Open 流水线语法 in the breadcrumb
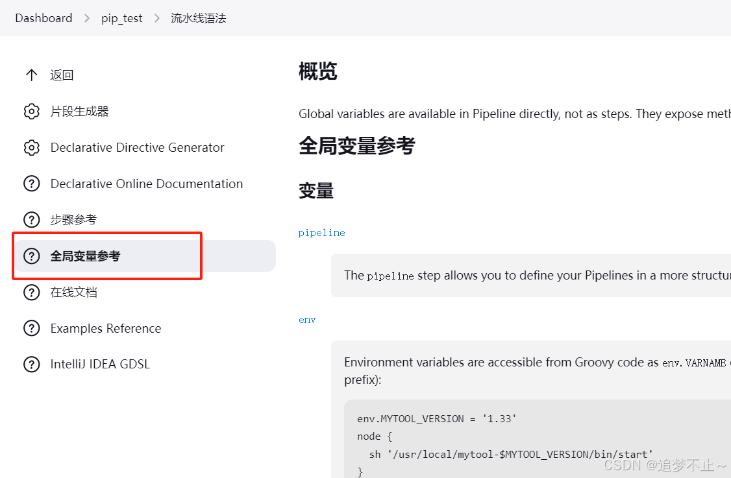Viewport: 731px width, 478px height. click(x=199, y=18)
